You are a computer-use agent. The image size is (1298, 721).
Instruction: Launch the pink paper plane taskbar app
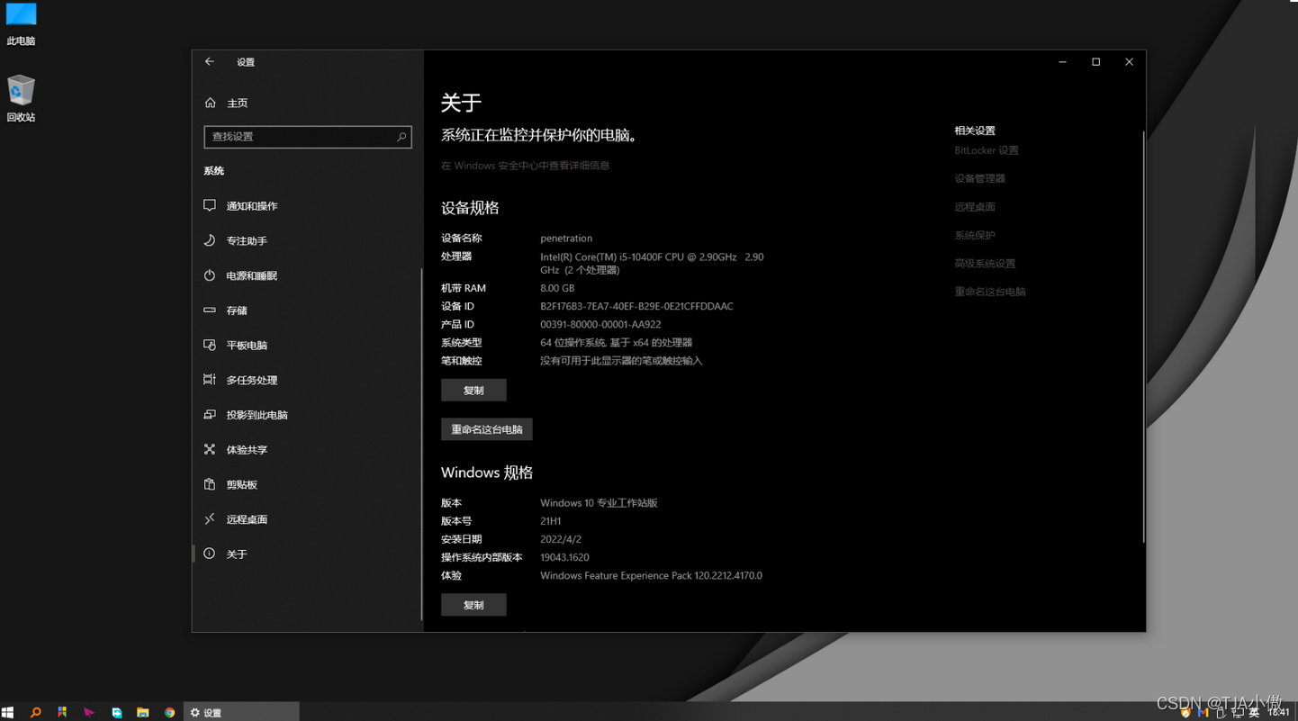click(88, 712)
